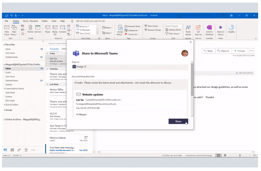The image size is (261, 171).
Task: Click the Share button in the dialog
Action: (178, 121)
